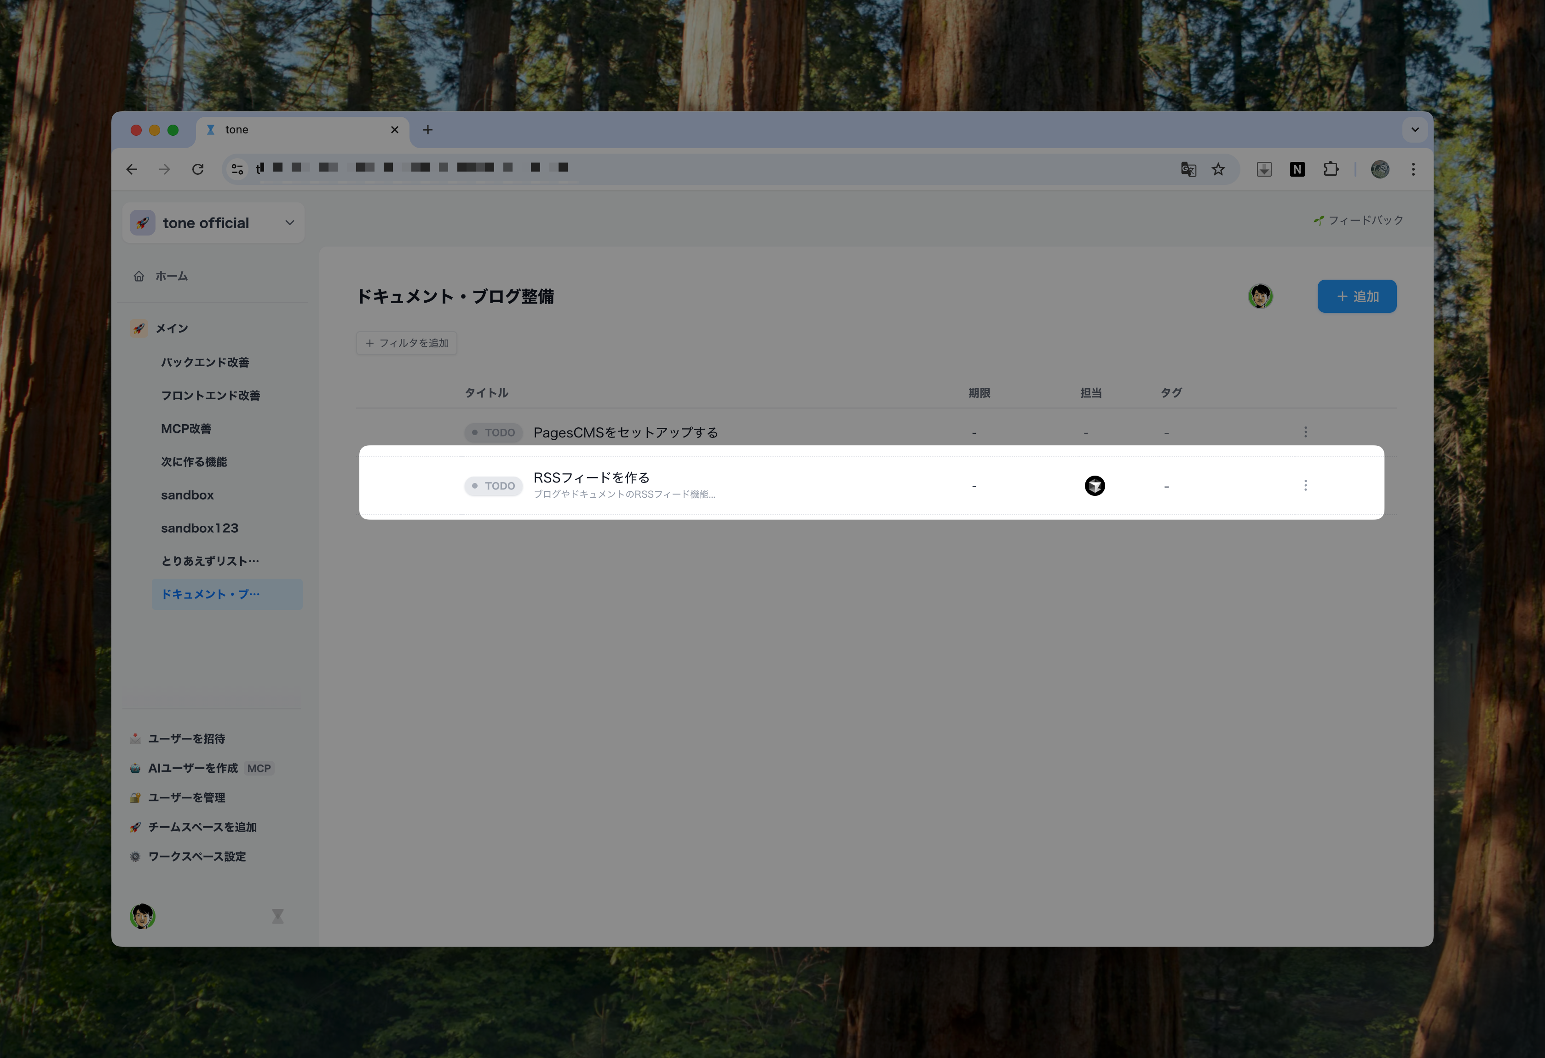Viewport: 1545px width, 1058px height.
Task: Open MCP改善 list
Action: click(186, 429)
